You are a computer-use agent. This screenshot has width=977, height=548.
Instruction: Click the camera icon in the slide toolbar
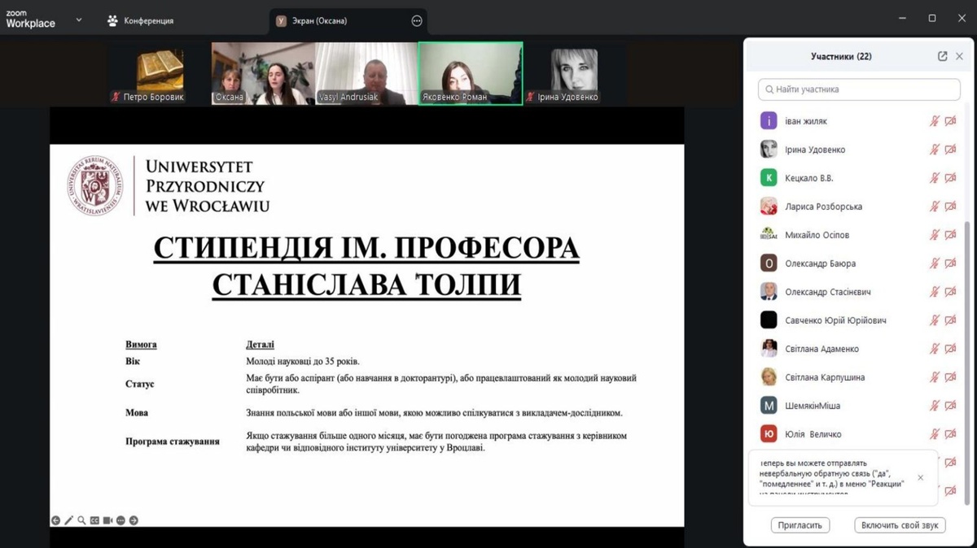(x=107, y=520)
